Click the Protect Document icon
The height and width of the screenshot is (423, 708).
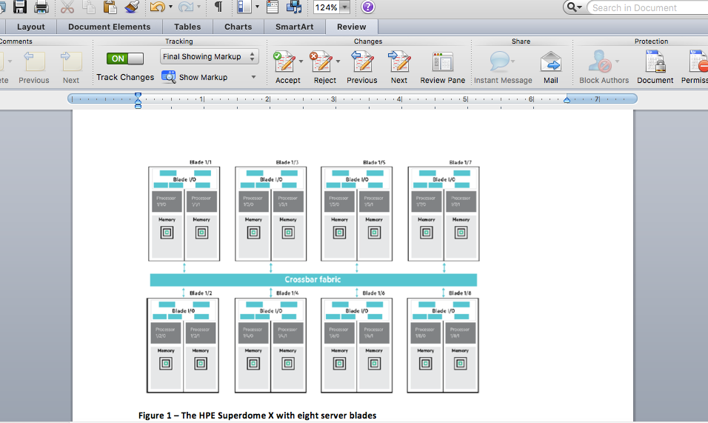coord(655,62)
